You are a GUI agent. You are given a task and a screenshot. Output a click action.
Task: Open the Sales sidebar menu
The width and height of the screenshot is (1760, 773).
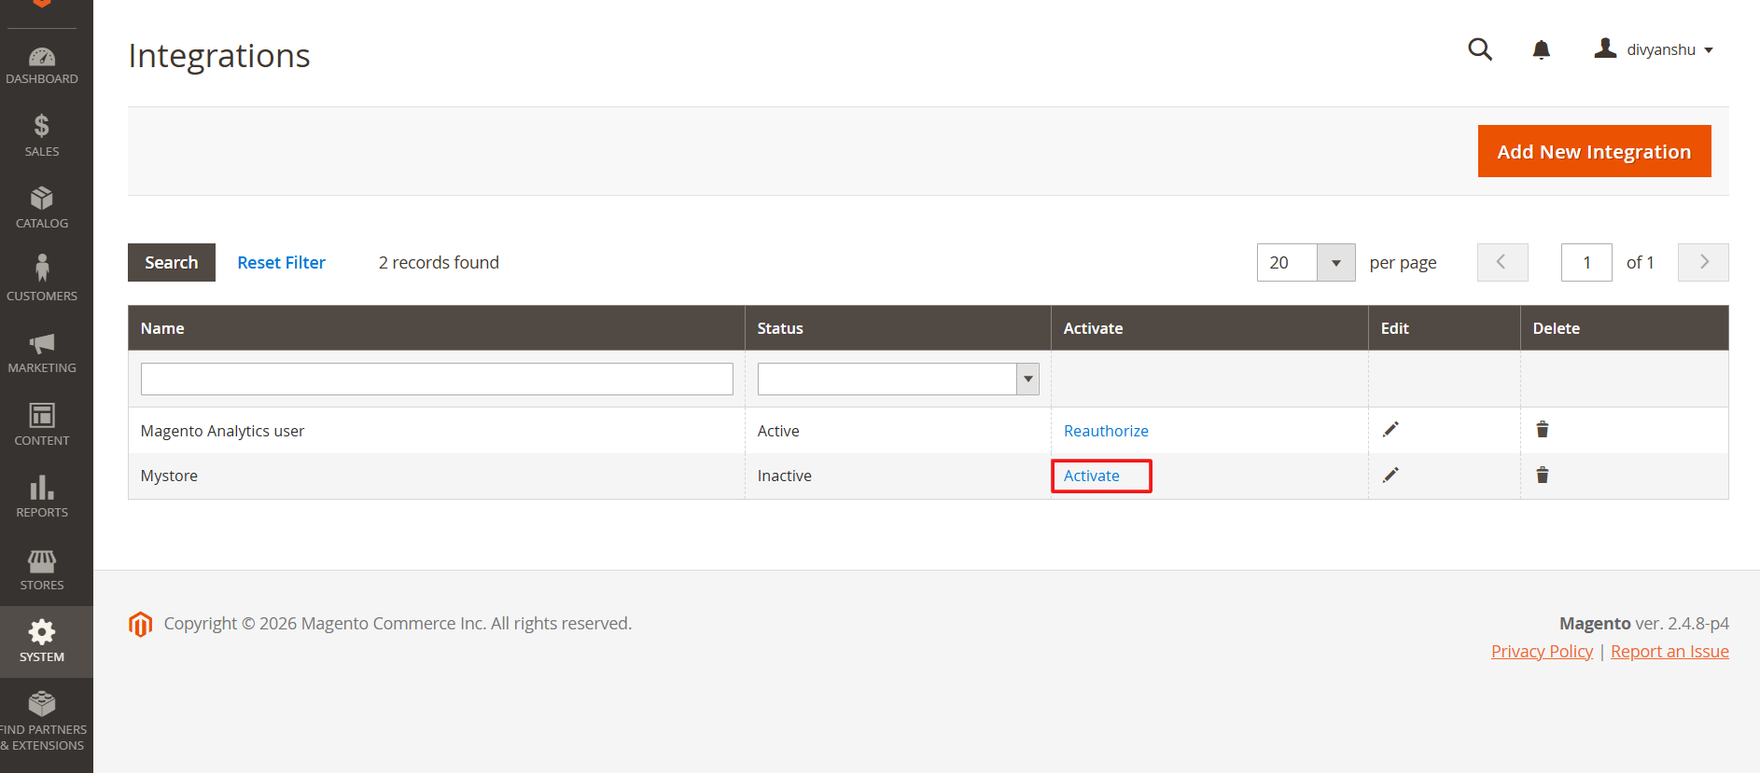click(x=42, y=136)
